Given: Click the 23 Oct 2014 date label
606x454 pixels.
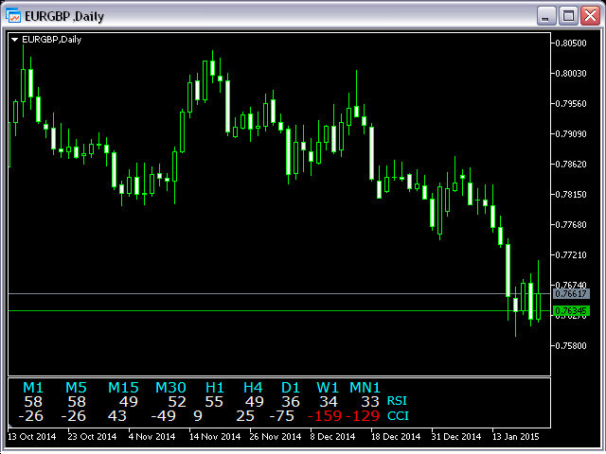Looking at the screenshot, I should (x=92, y=437).
